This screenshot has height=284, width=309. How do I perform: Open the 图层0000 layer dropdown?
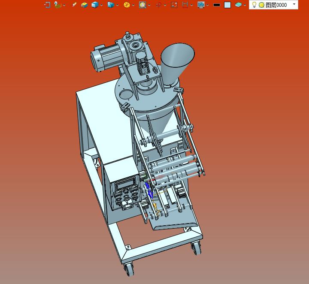point(294,4)
